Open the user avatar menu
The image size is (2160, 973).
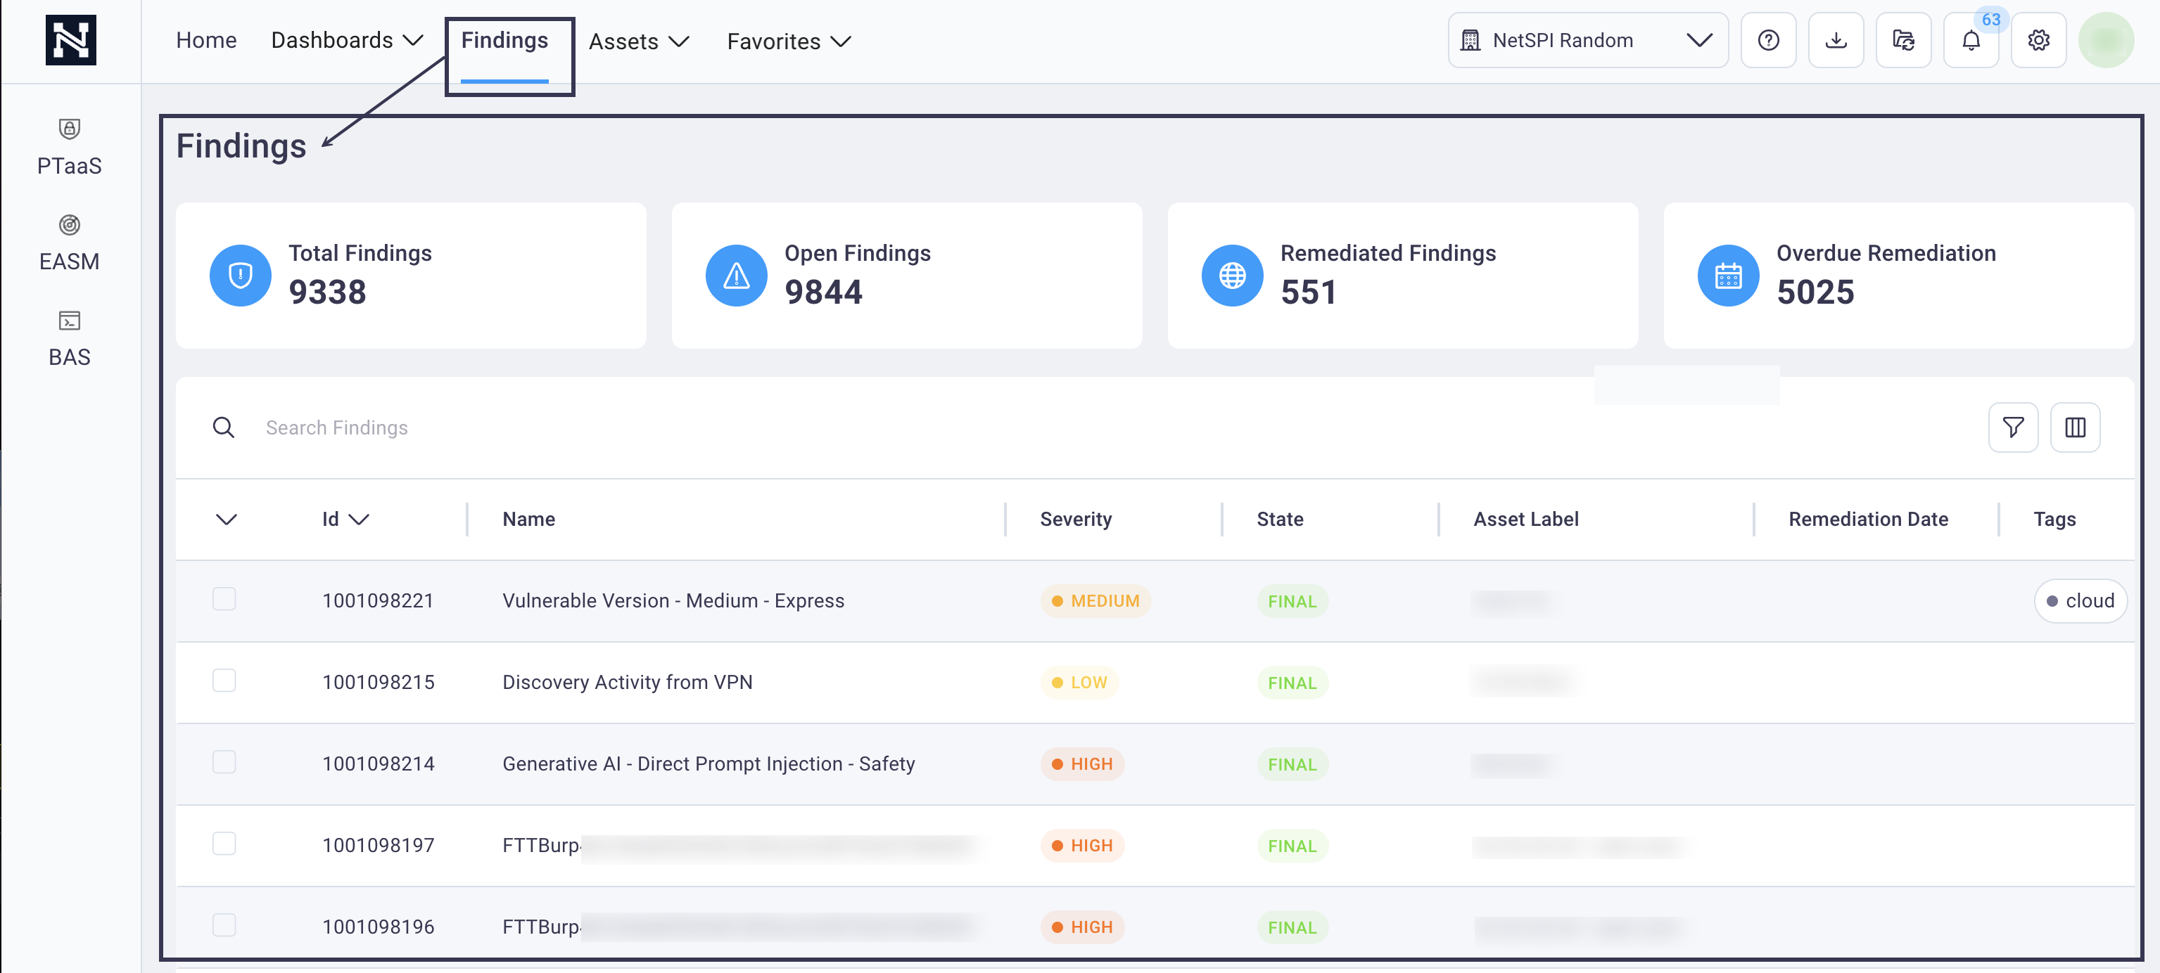coord(2106,40)
